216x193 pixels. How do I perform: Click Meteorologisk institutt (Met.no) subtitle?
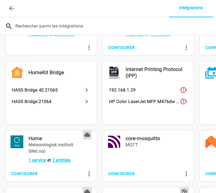[x=51, y=148]
